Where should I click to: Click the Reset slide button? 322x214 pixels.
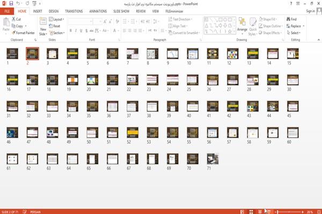click(55, 26)
